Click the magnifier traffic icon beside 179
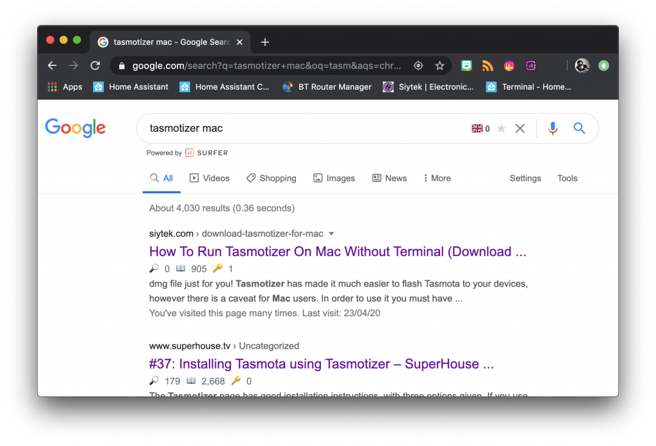The height and width of the screenshot is (446, 656). pos(154,380)
